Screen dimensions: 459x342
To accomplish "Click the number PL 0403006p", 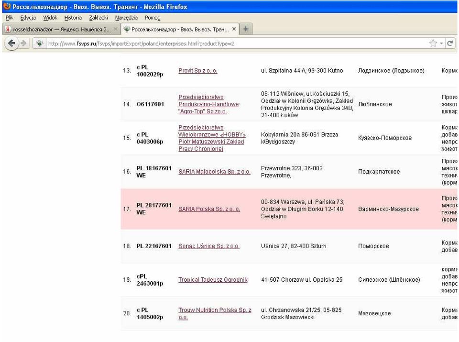I will 150,138.
